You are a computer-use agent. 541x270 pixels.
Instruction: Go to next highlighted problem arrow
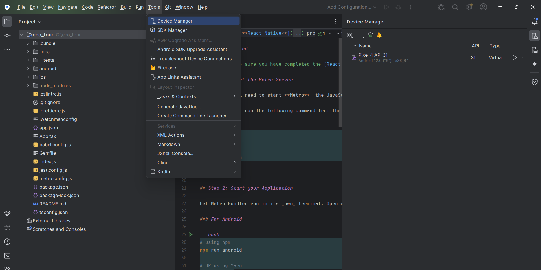click(x=338, y=34)
